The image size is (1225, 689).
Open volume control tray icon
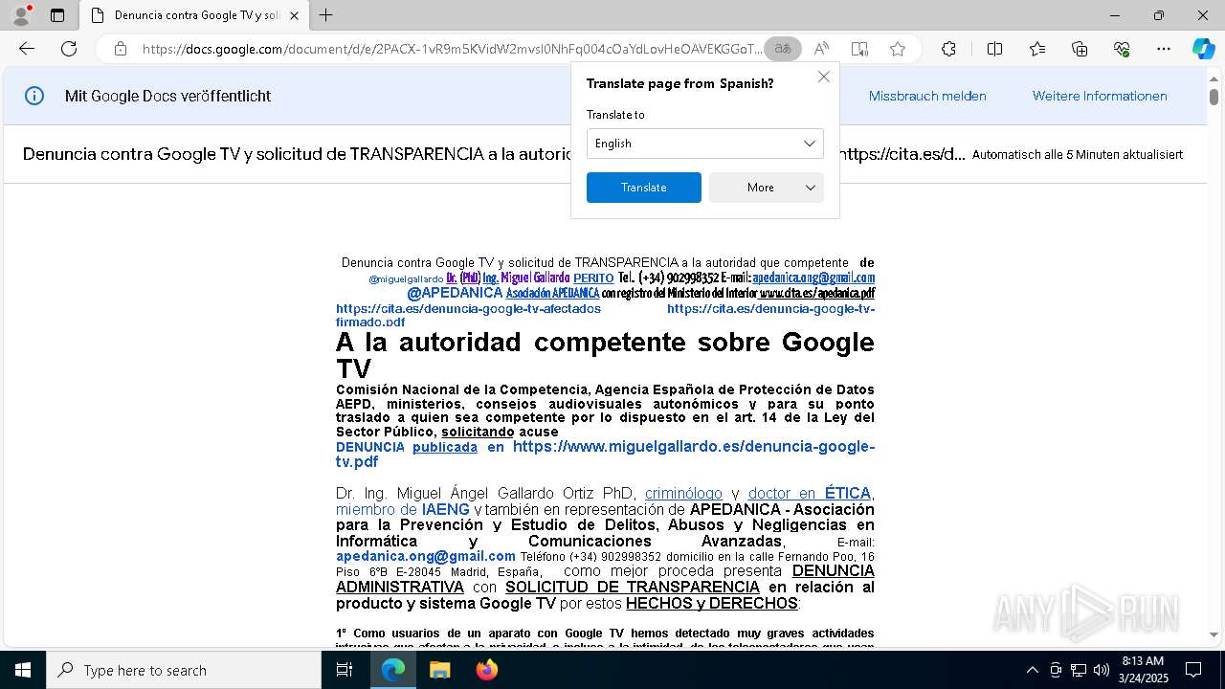point(1102,670)
